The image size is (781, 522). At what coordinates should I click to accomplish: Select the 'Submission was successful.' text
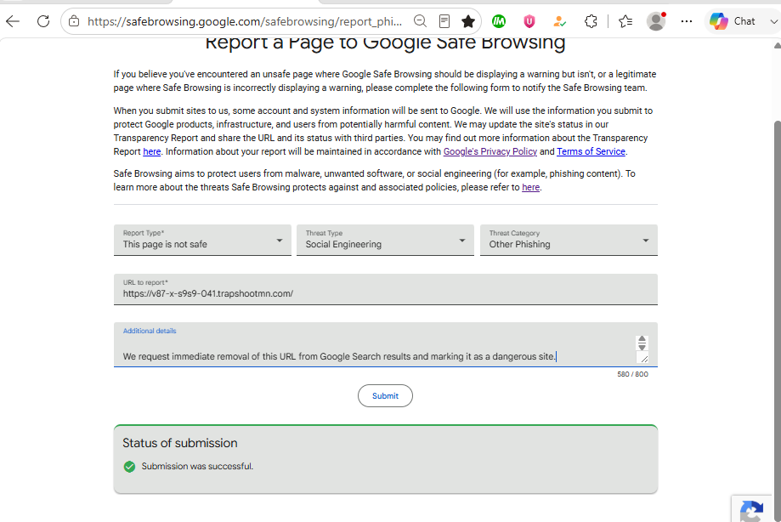[197, 466]
